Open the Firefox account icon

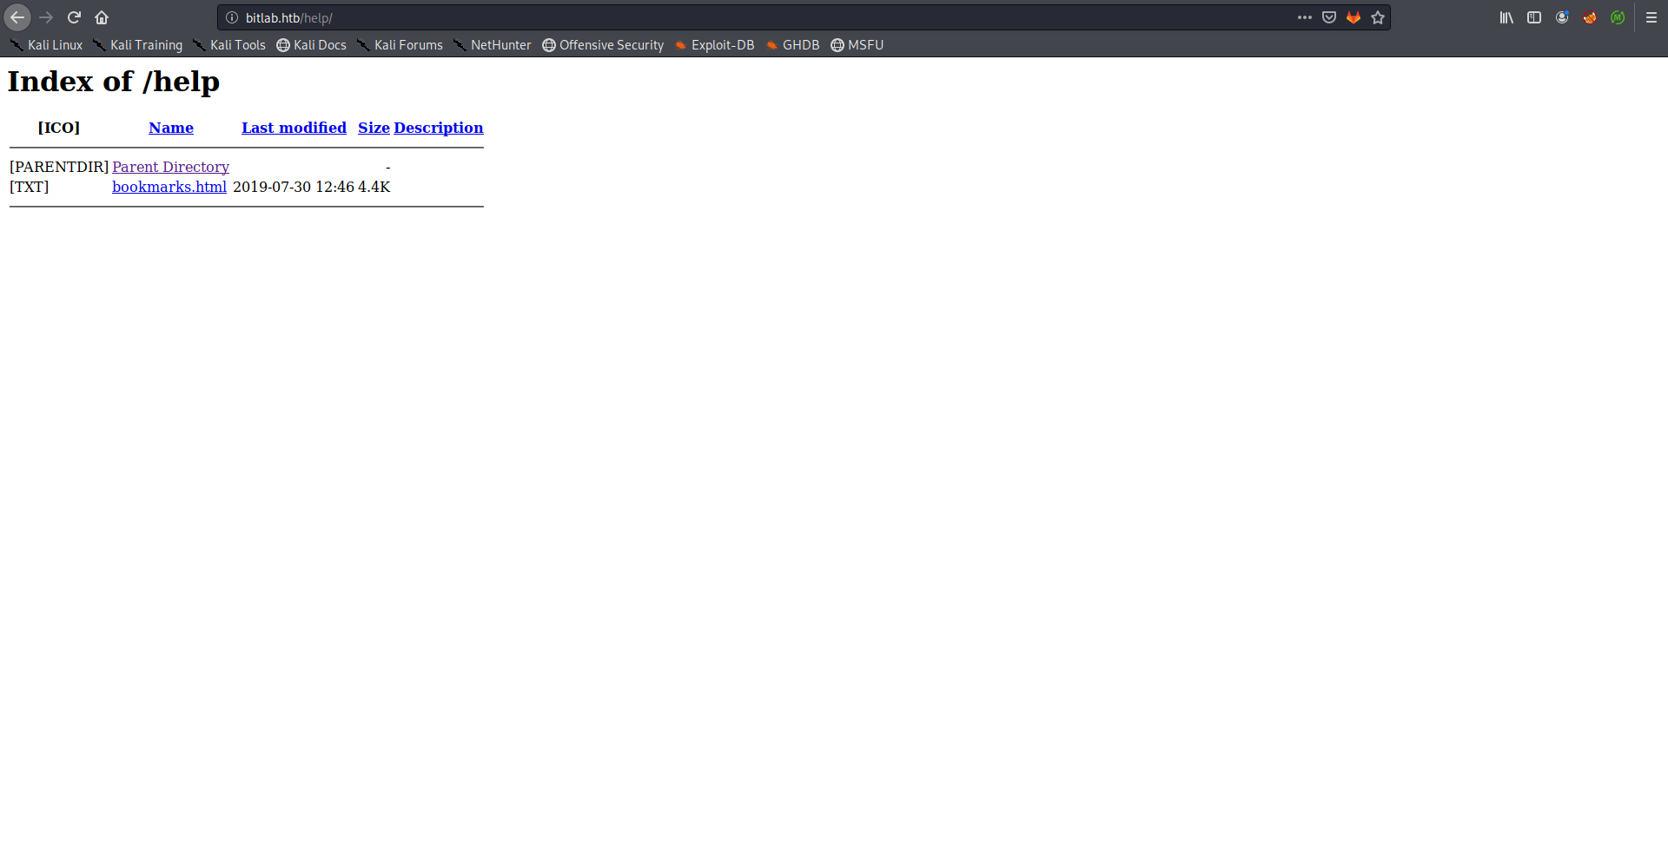pyautogui.click(x=1562, y=17)
